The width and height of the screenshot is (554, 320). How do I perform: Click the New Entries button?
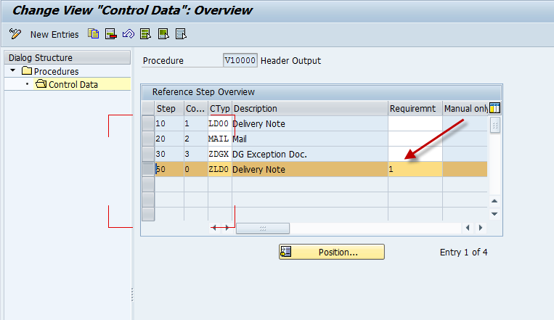54,35
